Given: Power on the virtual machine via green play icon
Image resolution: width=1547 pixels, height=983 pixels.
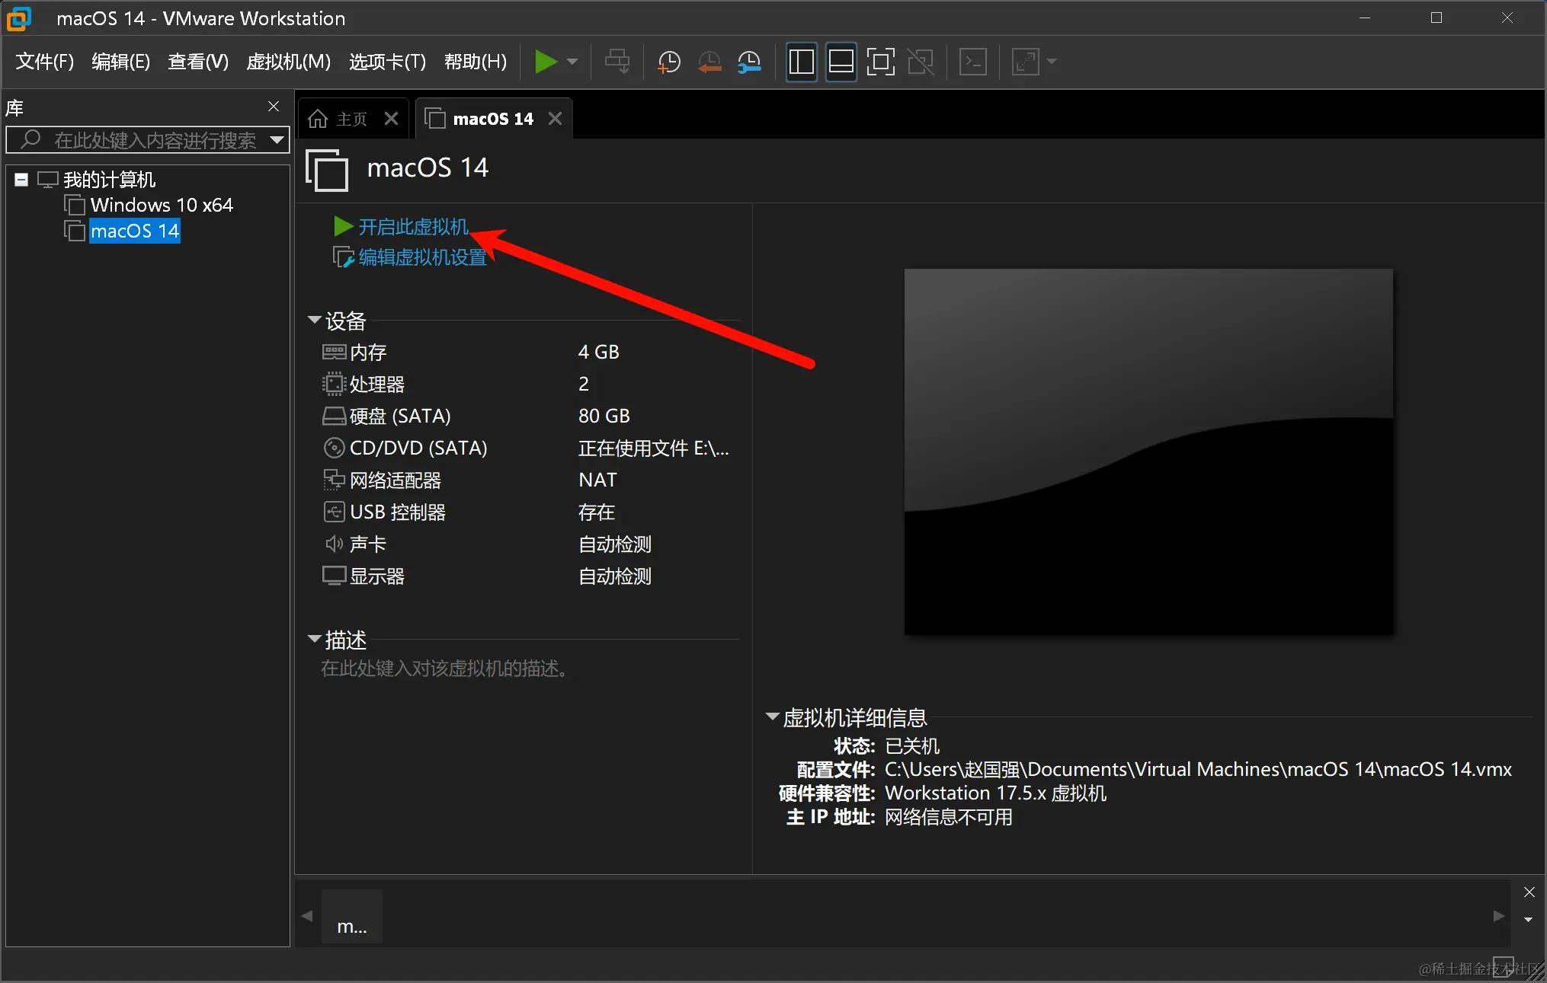Looking at the screenshot, I should (x=547, y=62).
